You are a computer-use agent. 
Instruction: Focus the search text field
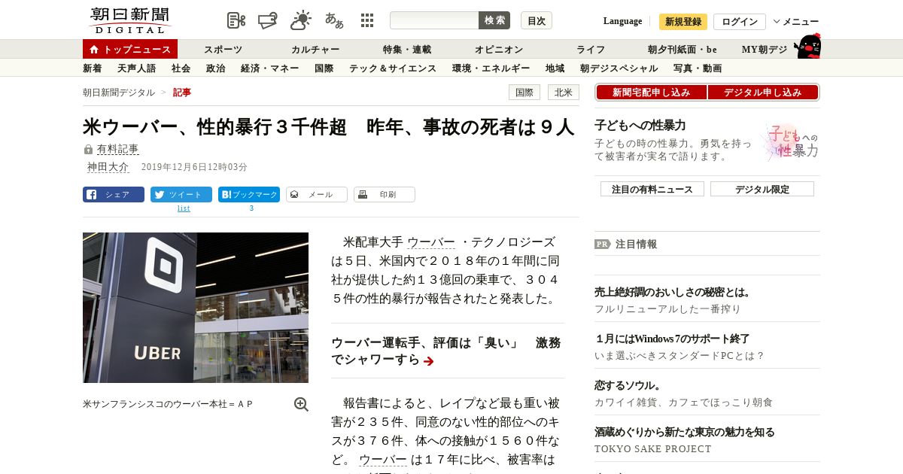point(434,20)
